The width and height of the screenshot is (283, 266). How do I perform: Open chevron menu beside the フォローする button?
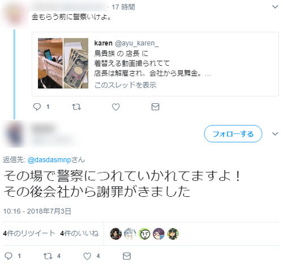[x=275, y=134]
